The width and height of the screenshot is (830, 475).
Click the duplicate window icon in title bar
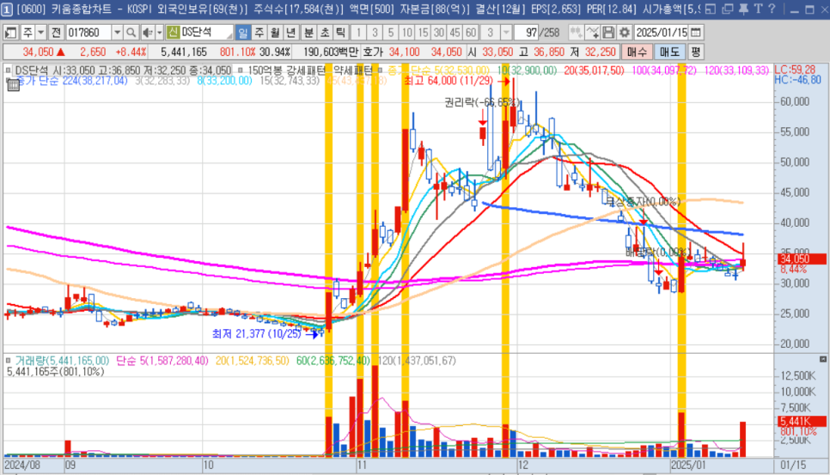[727, 9]
